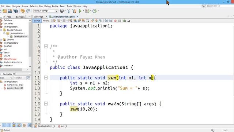
Task: Collapse the sum method fold at line 11
Action: (x=46, y=77)
